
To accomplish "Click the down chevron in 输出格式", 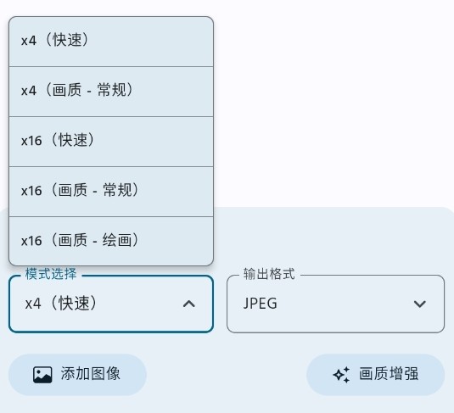I will (419, 304).
